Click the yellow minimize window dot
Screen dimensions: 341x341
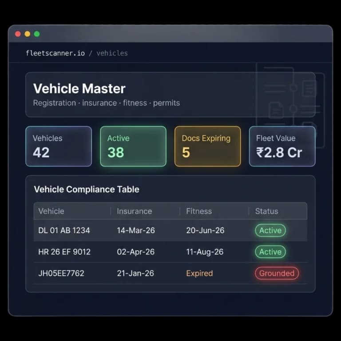(x=28, y=34)
